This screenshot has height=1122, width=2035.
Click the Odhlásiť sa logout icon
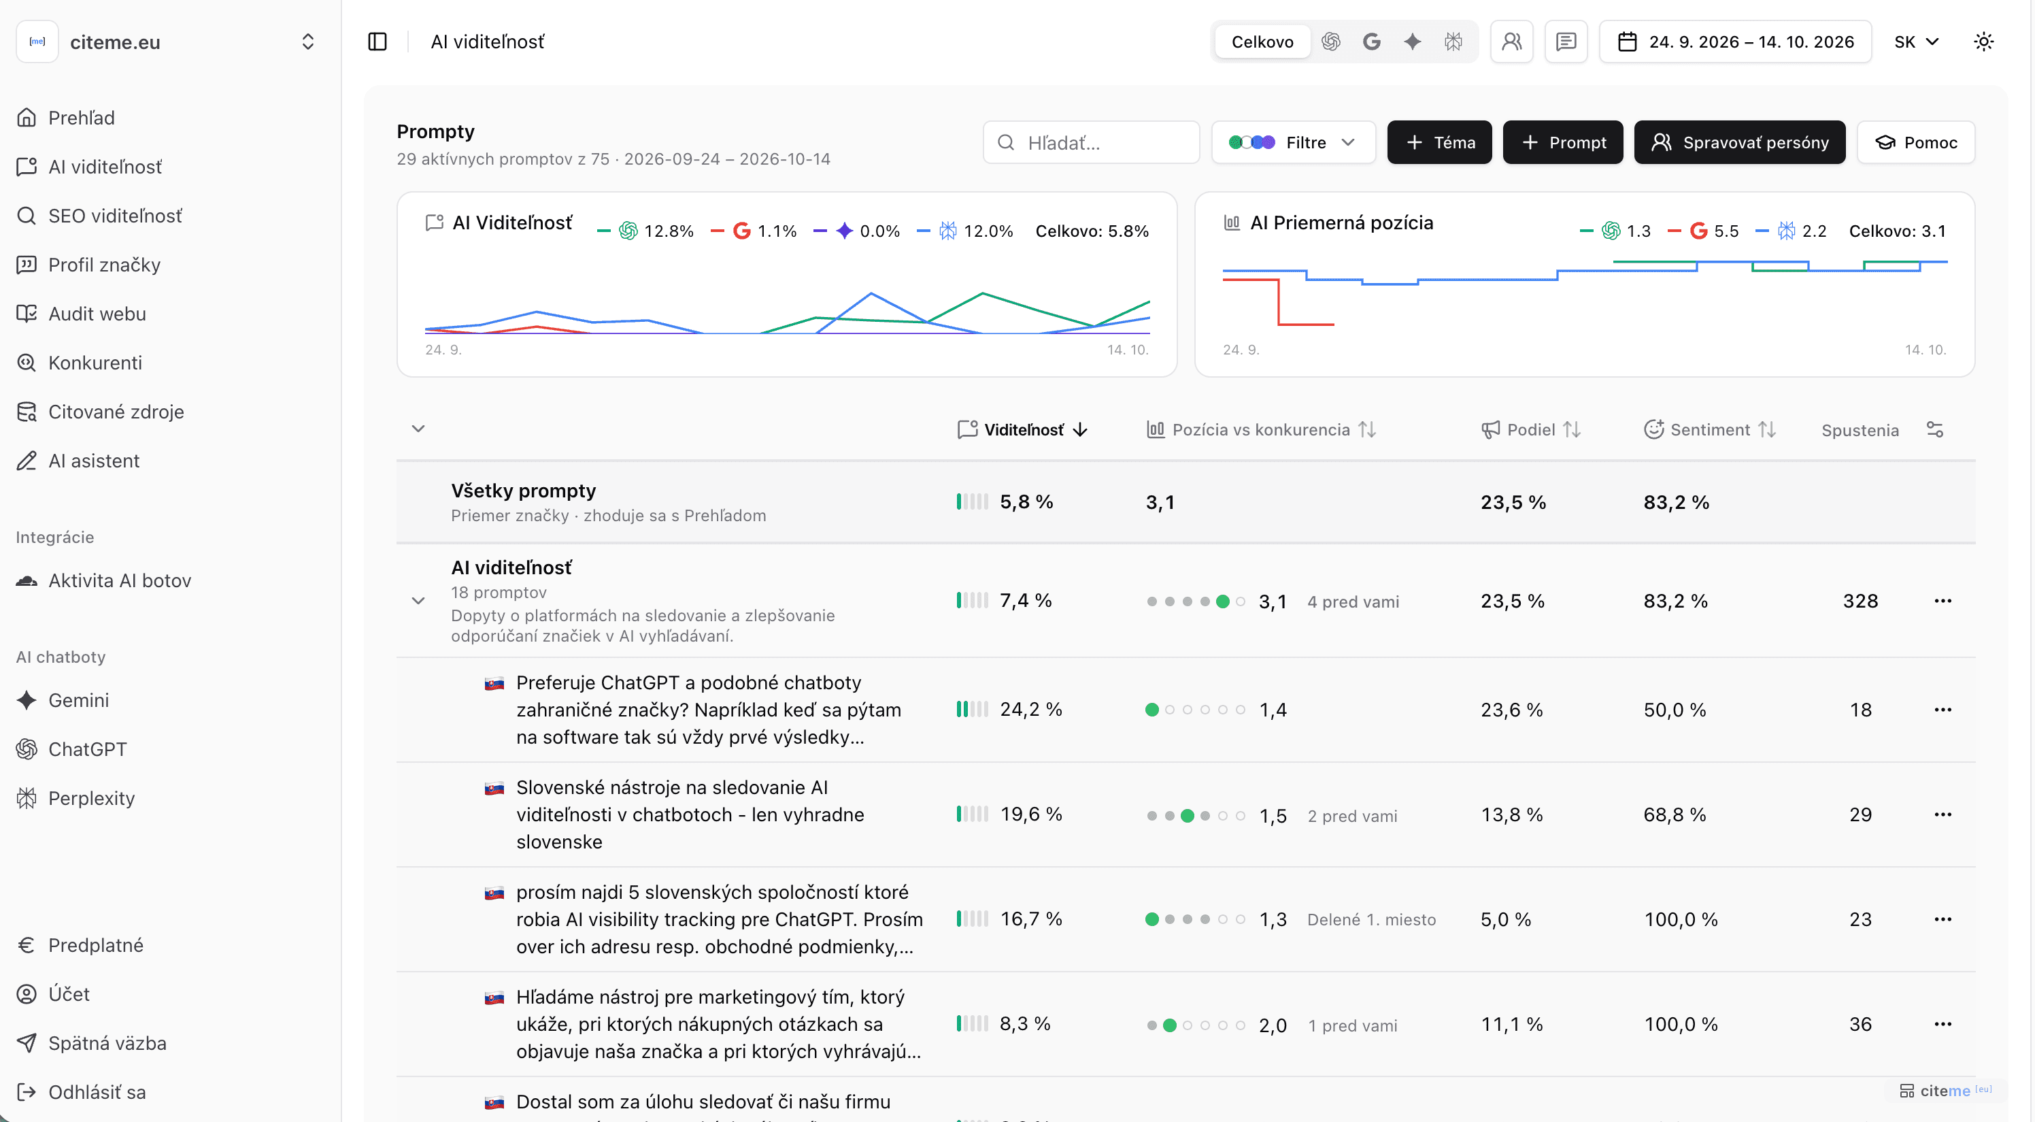[27, 1092]
